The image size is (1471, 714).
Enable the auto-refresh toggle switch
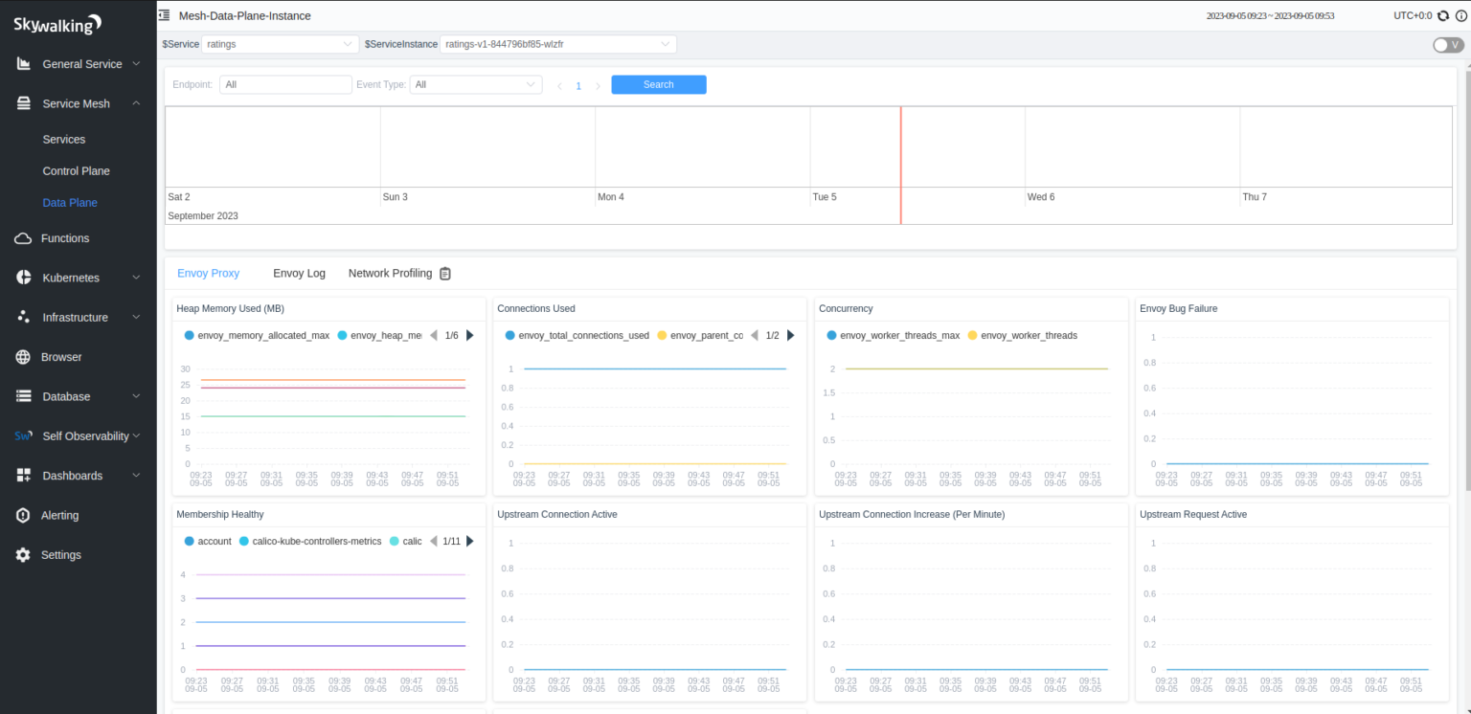tap(1446, 44)
